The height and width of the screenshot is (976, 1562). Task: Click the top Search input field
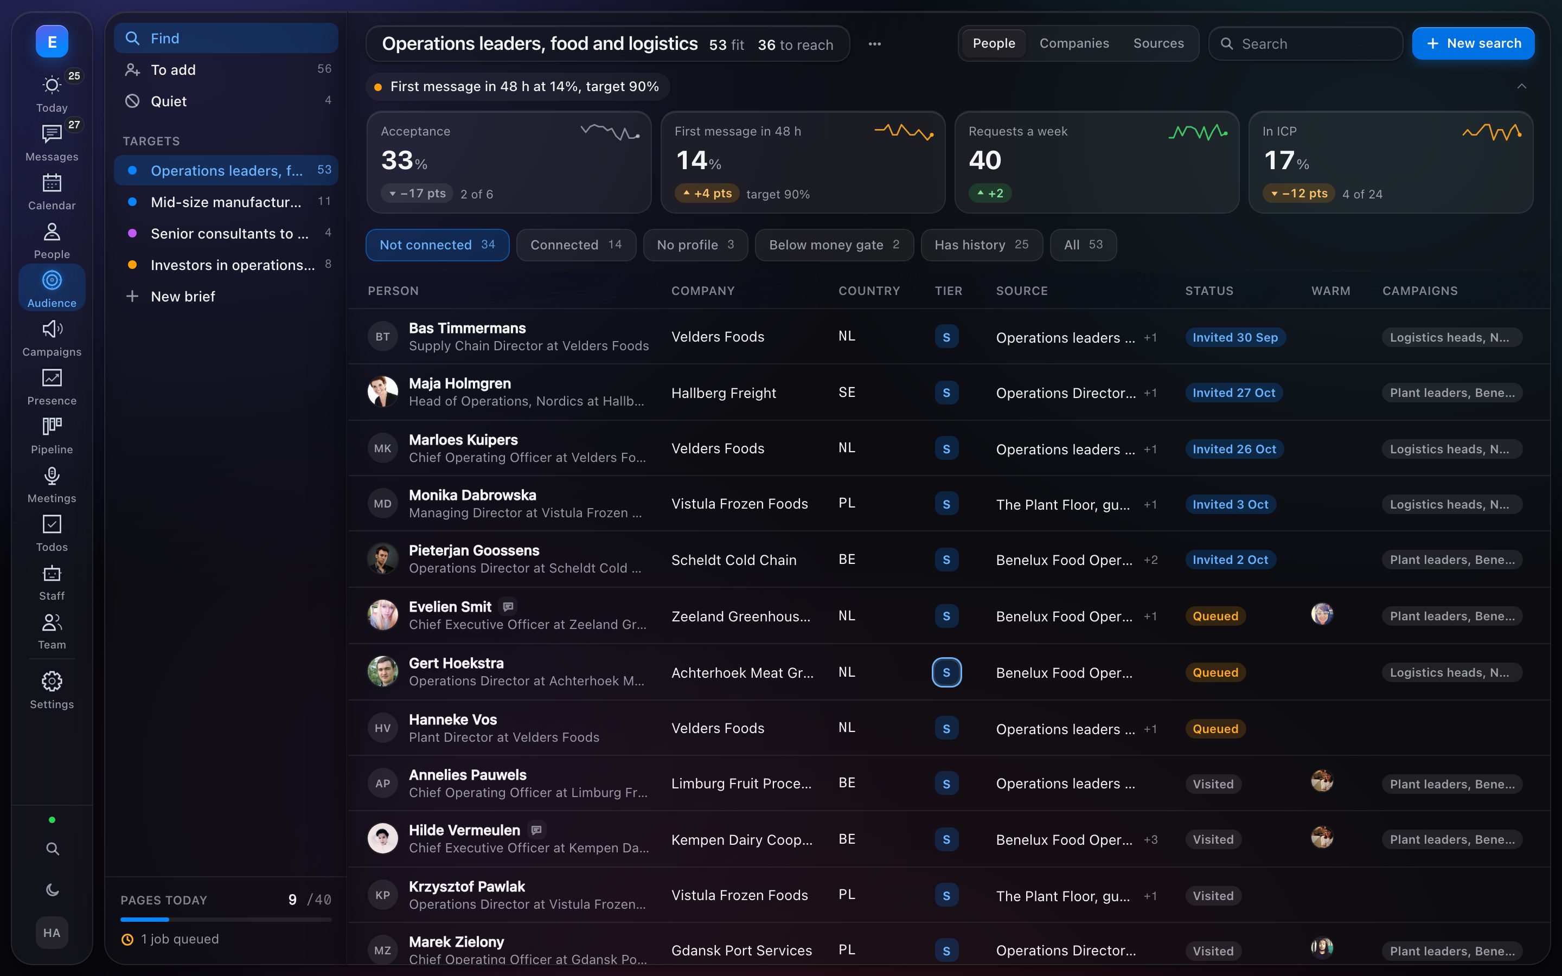[1305, 43]
